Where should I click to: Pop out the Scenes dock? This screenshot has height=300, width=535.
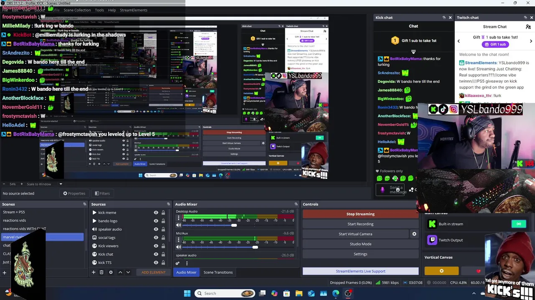click(84, 204)
